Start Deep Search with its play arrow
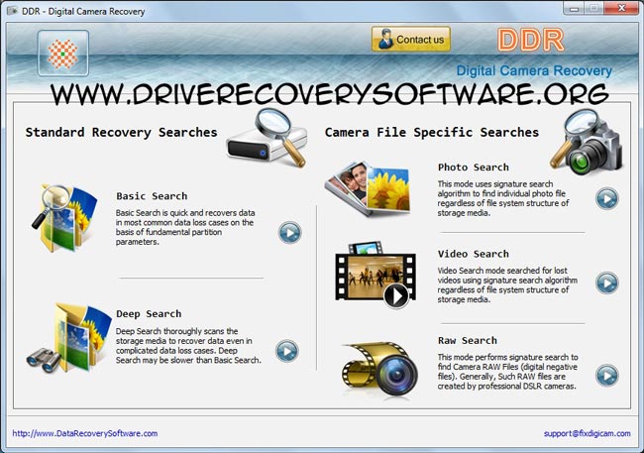Viewport: 644px width, 453px height. tap(286, 351)
